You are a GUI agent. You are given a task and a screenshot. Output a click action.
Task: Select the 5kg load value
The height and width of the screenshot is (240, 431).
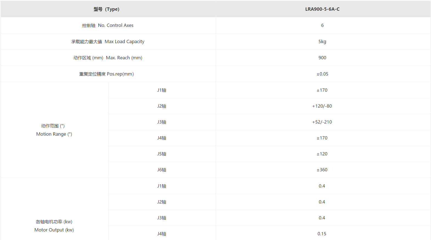(x=322, y=41)
